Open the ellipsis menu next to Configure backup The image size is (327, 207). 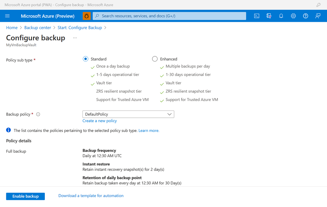point(75,38)
